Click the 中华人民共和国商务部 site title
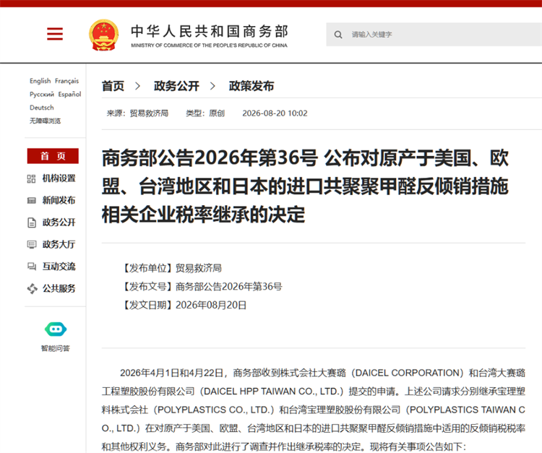The width and height of the screenshot is (542, 453). click(209, 32)
